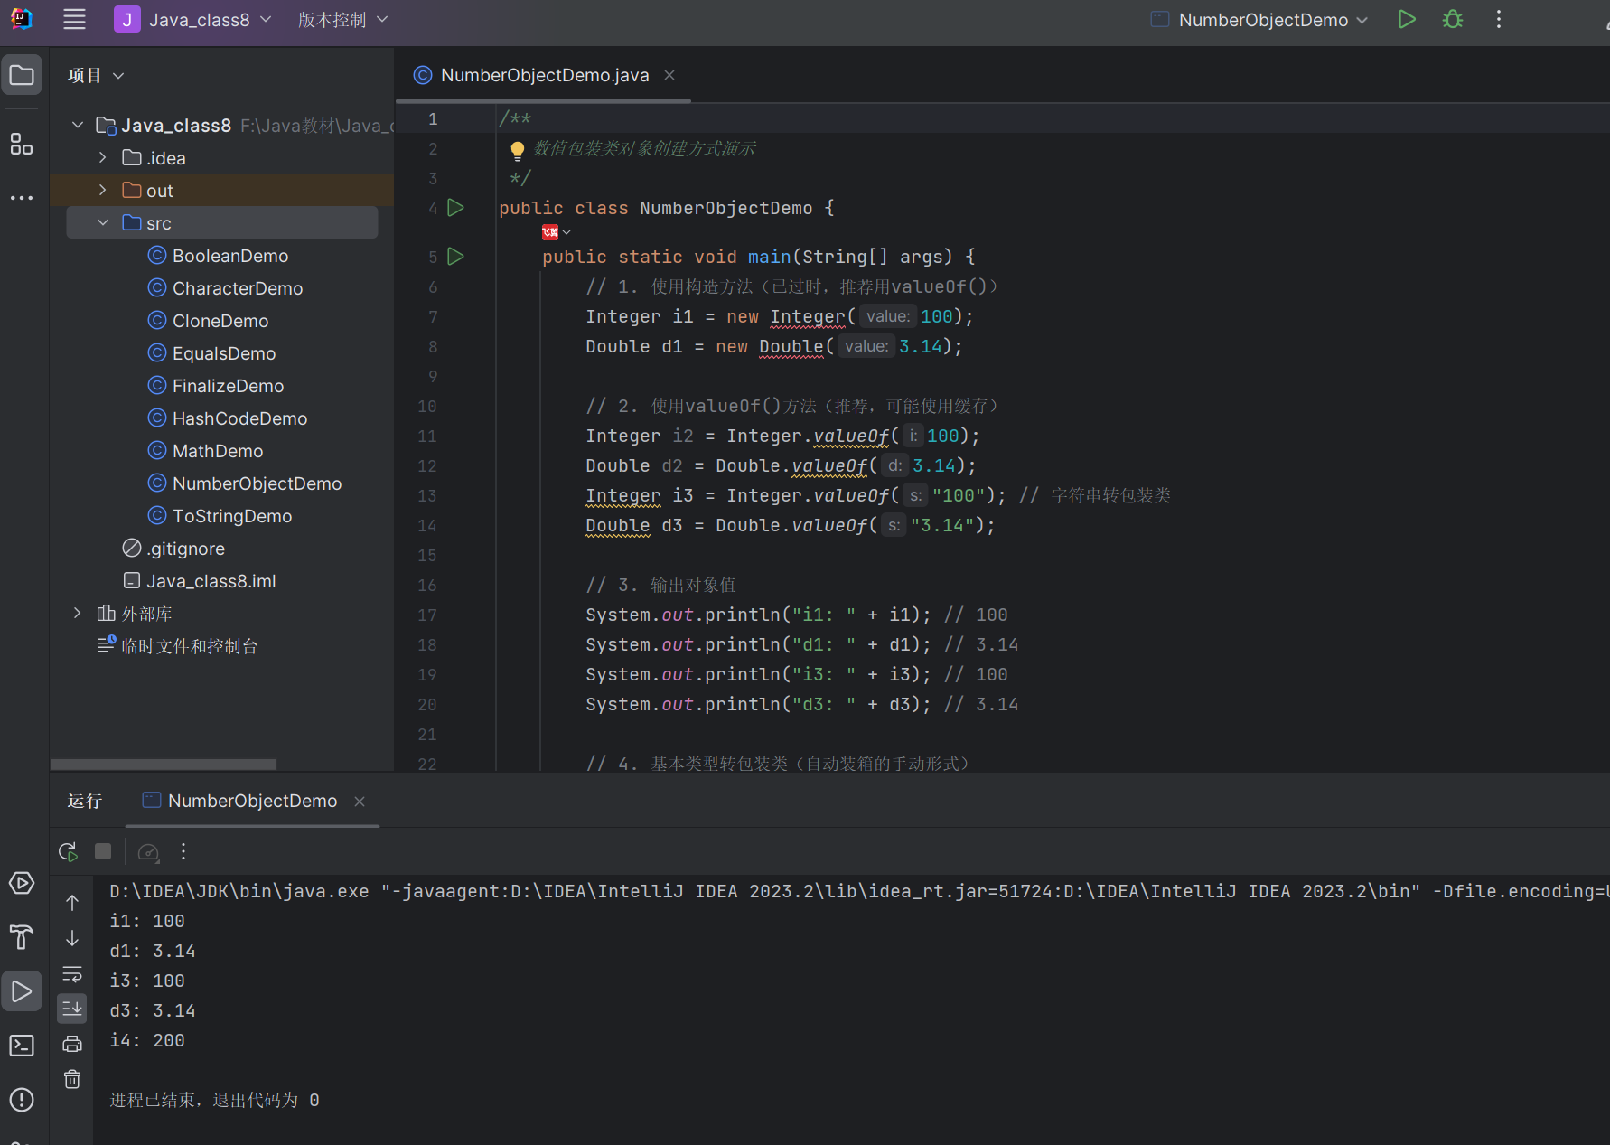The height and width of the screenshot is (1145, 1610).
Task: Collapse the src folder
Action: pyautogui.click(x=103, y=223)
